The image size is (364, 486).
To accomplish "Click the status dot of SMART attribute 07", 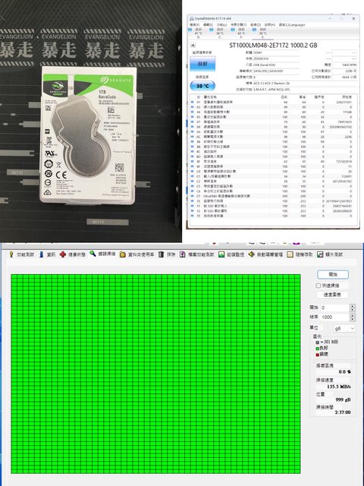I will (192, 121).
